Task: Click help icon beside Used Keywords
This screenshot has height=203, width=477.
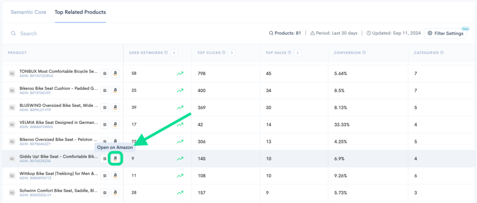Action: click(166, 52)
